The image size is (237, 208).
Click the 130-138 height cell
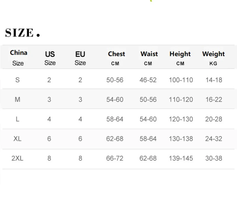point(181,139)
